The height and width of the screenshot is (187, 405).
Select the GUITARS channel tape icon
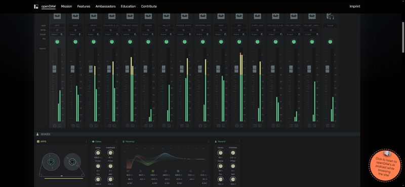click(x=148, y=16)
